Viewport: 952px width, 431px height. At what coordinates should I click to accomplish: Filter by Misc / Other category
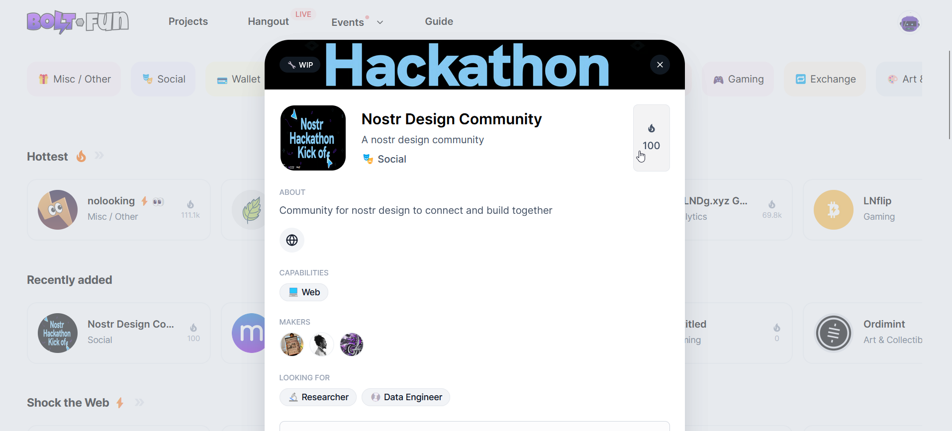74,79
